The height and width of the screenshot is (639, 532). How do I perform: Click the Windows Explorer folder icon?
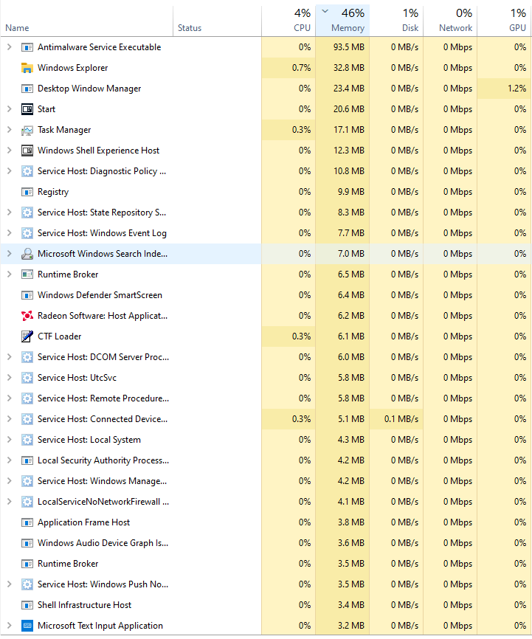coord(27,68)
